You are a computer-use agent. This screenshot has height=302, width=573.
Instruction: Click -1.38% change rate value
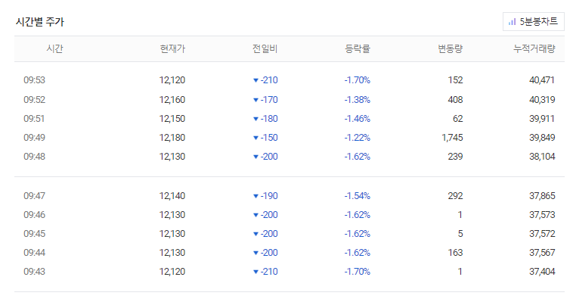[358, 100]
